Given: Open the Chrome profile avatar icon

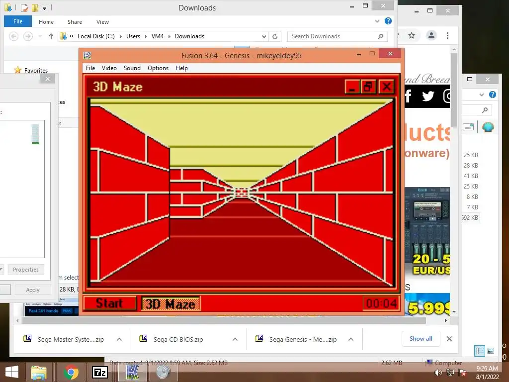Looking at the screenshot, I should click(431, 35).
